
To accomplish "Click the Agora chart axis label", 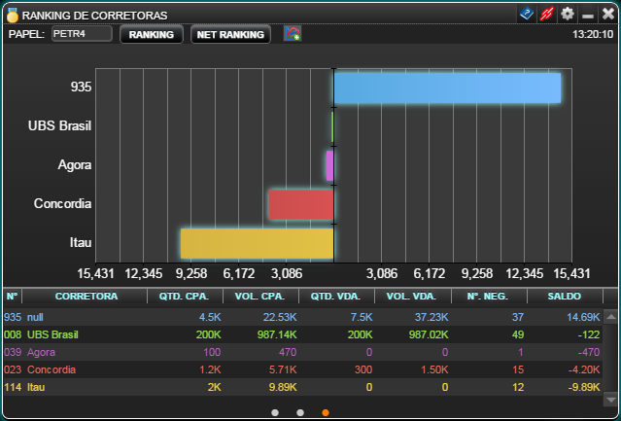I will [x=75, y=164].
